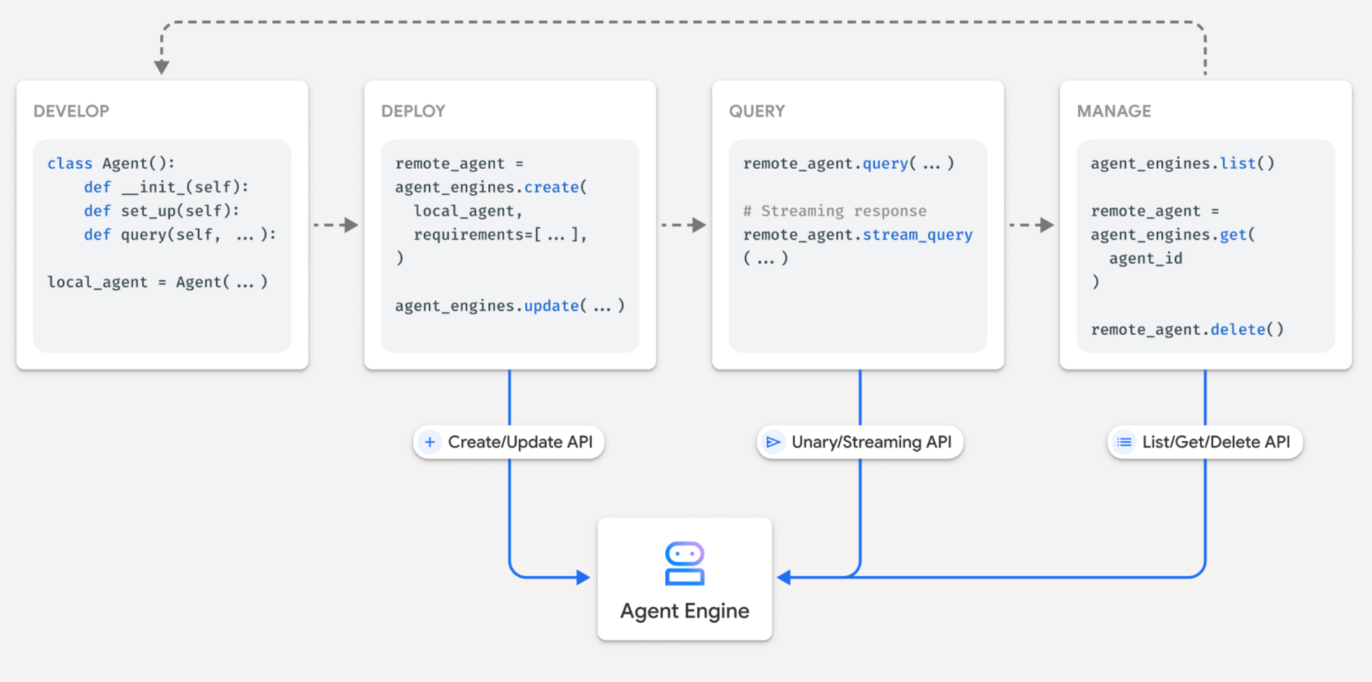
Task: Select the Create/Update API pill
Action: tap(508, 442)
